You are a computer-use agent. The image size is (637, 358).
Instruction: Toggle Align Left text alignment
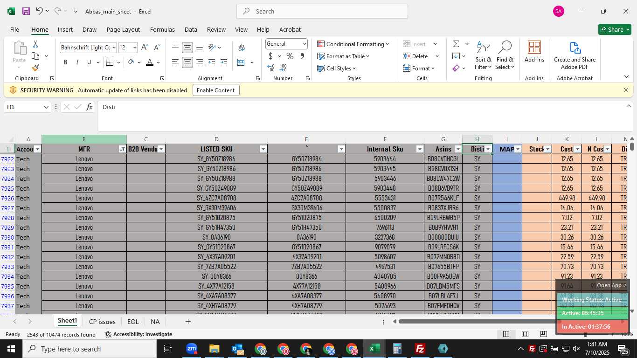click(175, 62)
